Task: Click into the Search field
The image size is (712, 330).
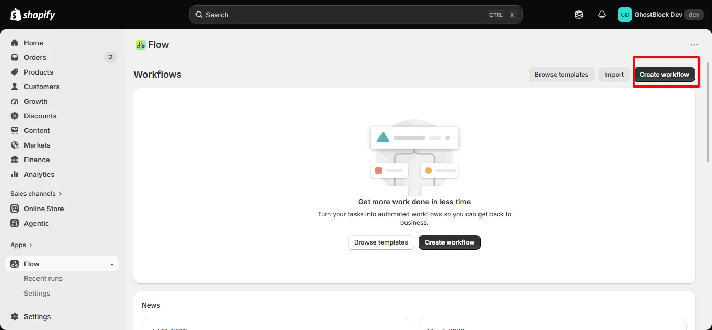Action: pyautogui.click(x=355, y=15)
